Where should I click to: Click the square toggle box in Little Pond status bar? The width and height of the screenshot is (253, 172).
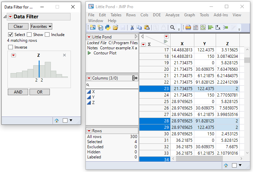coord(234,165)
